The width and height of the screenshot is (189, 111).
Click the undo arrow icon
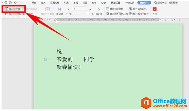[x=15, y=3]
